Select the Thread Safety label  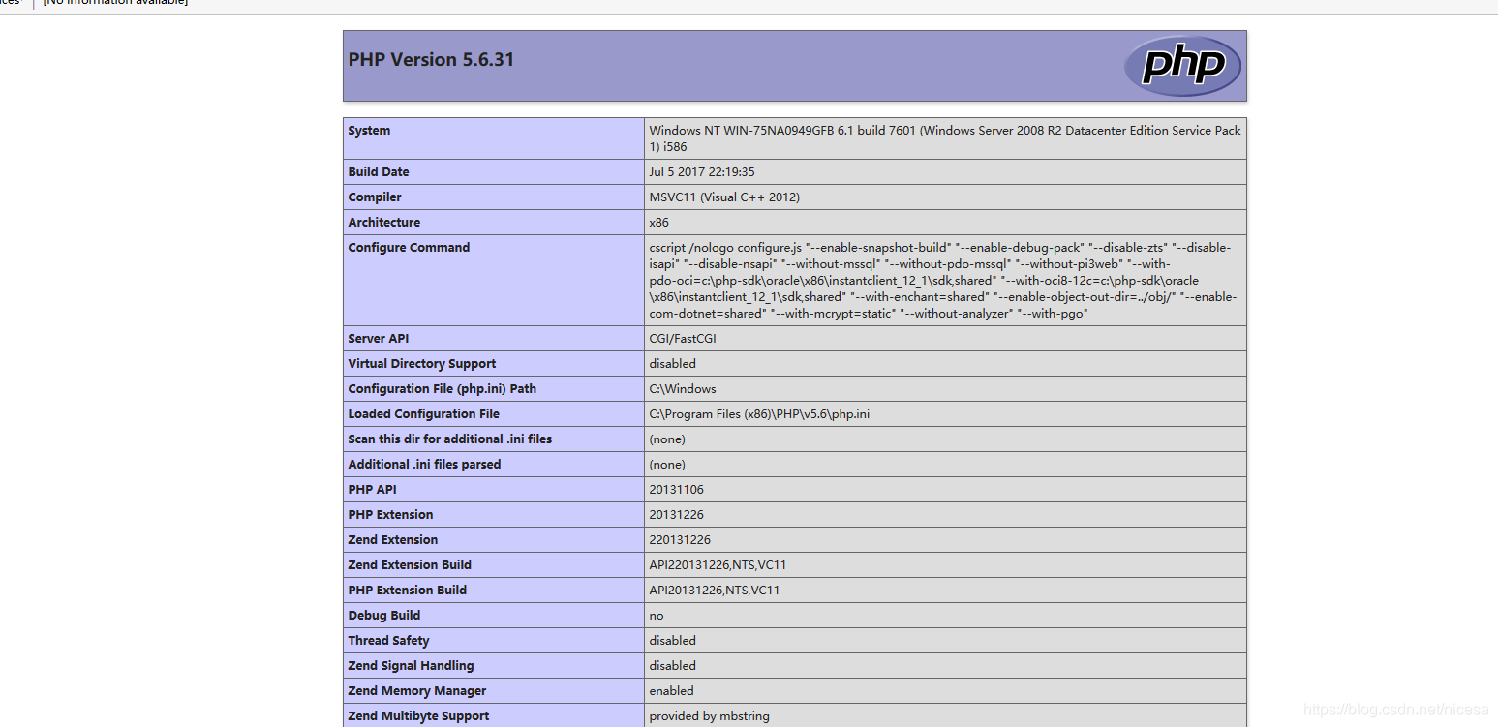point(389,641)
